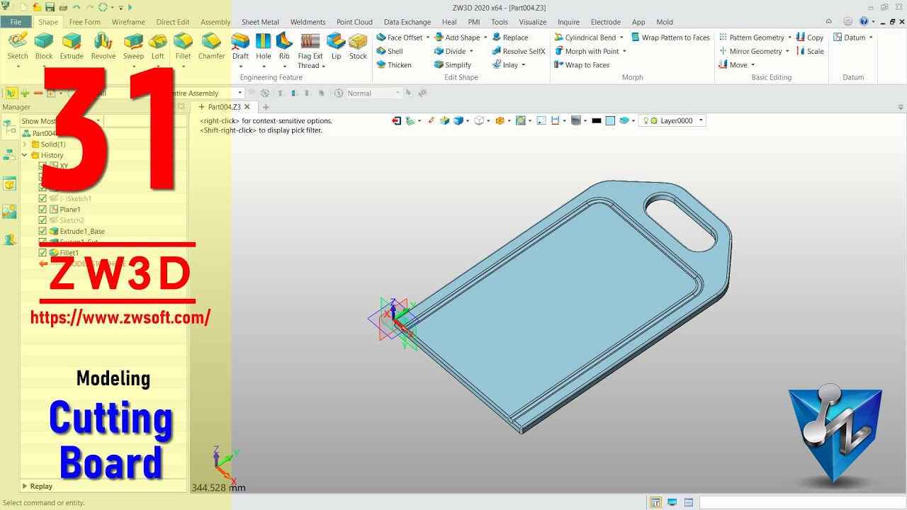Choose Wrap to Faces command
Image resolution: width=907 pixels, height=510 pixels.
coord(582,64)
